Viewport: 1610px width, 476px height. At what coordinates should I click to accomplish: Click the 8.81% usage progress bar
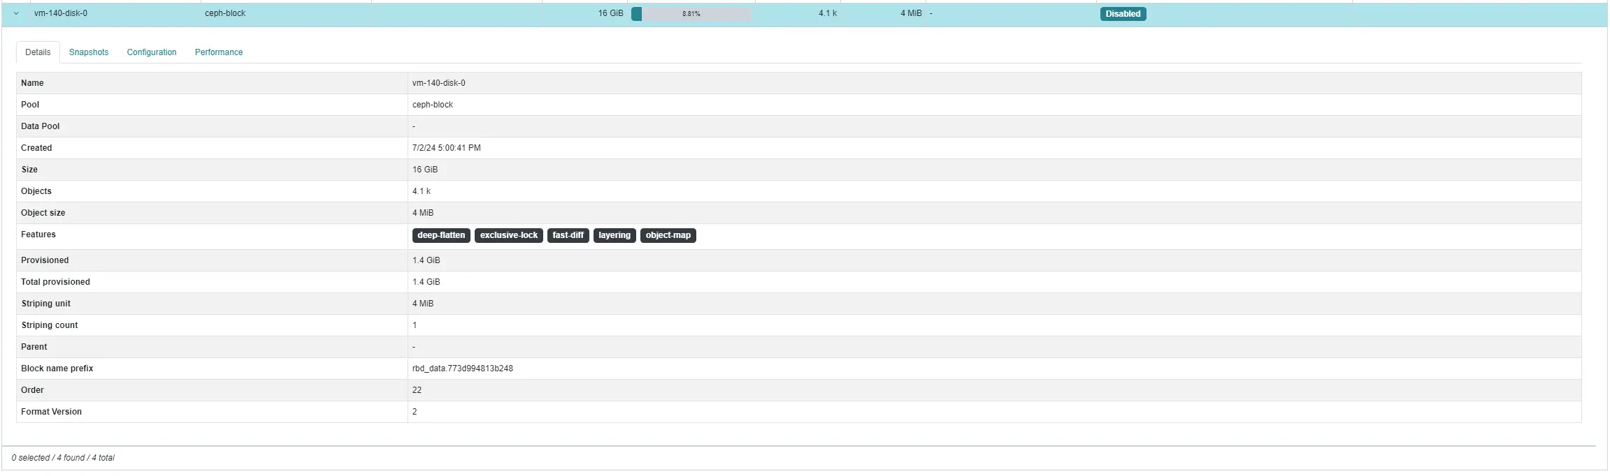(691, 14)
